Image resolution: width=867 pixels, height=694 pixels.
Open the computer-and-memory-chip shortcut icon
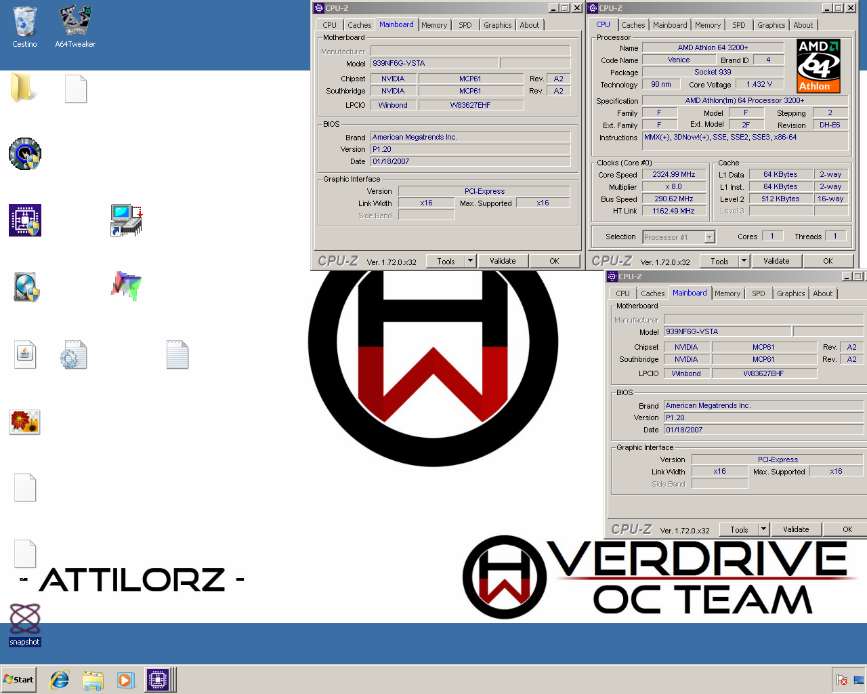126,220
